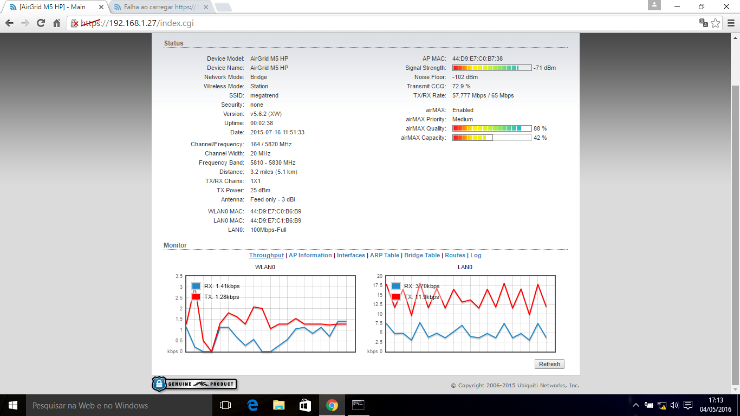
Task: Click the browser forward arrow
Action: click(x=25, y=23)
